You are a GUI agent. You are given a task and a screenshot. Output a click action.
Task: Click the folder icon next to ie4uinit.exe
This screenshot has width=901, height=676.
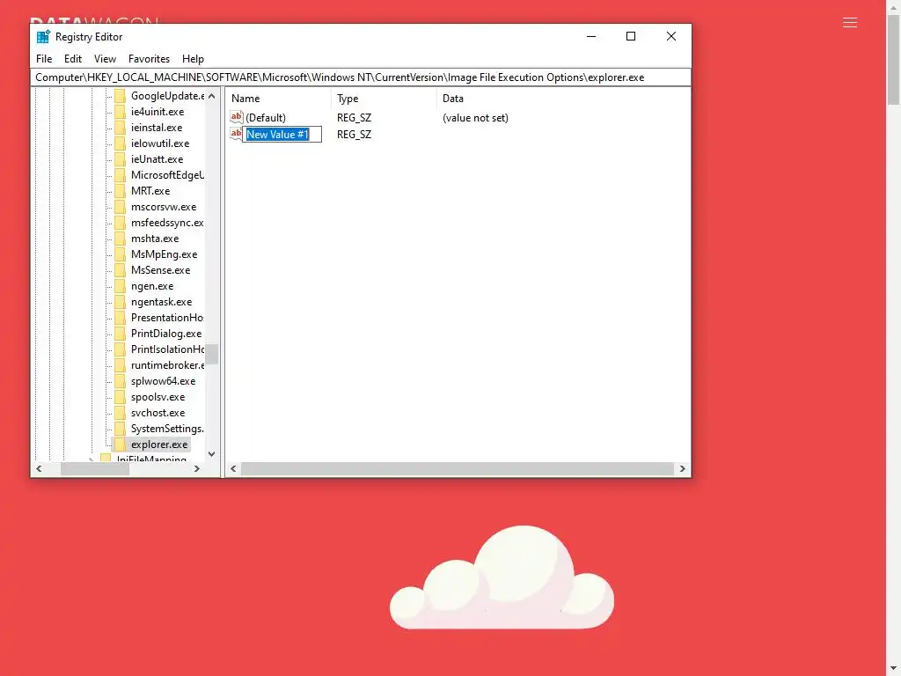pyautogui.click(x=120, y=112)
